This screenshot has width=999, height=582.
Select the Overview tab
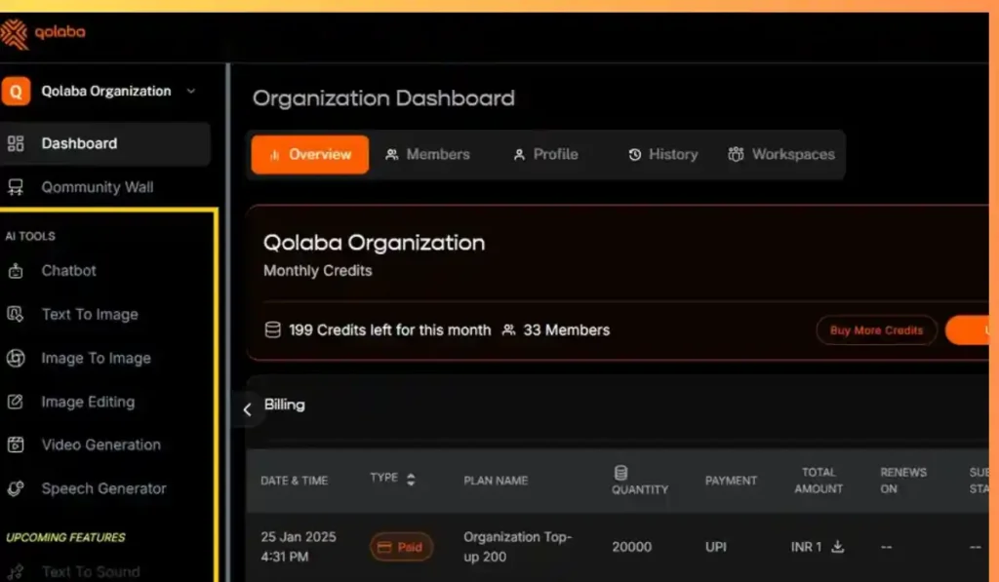coord(309,155)
